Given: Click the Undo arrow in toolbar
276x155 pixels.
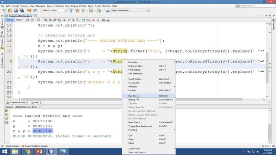Looking at the screenshot, I should [29, 10].
